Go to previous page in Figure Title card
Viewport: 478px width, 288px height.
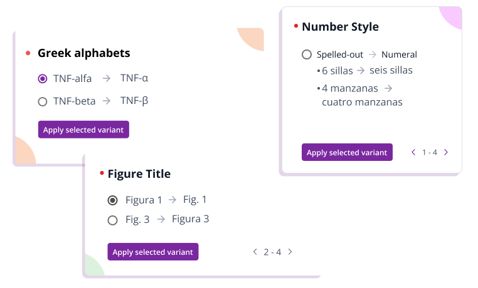pos(255,252)
